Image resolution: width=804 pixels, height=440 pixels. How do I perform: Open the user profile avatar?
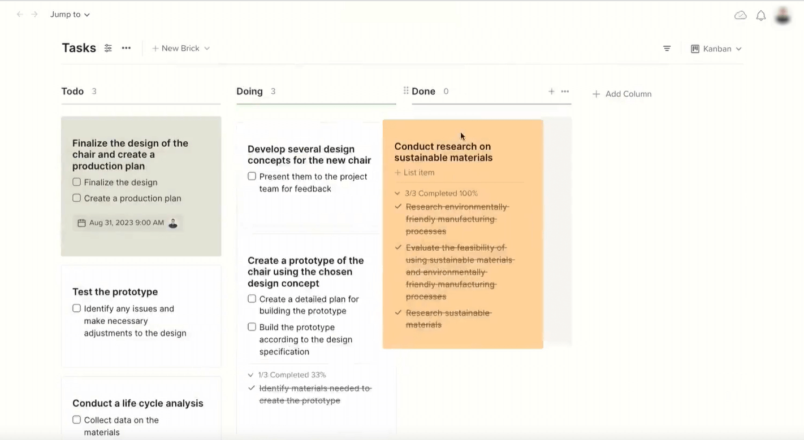tap(783, 15)
